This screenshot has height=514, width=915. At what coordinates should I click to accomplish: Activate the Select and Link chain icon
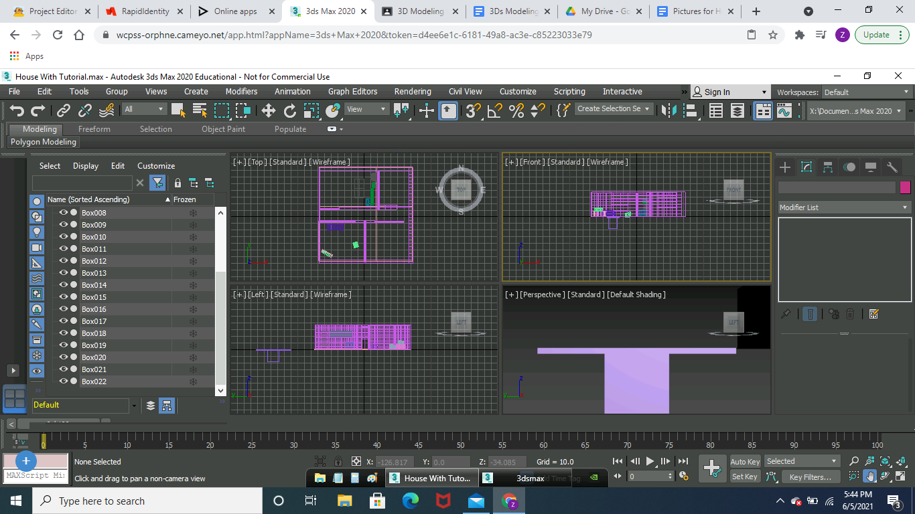pyautogui.click(x=64, y=111)
